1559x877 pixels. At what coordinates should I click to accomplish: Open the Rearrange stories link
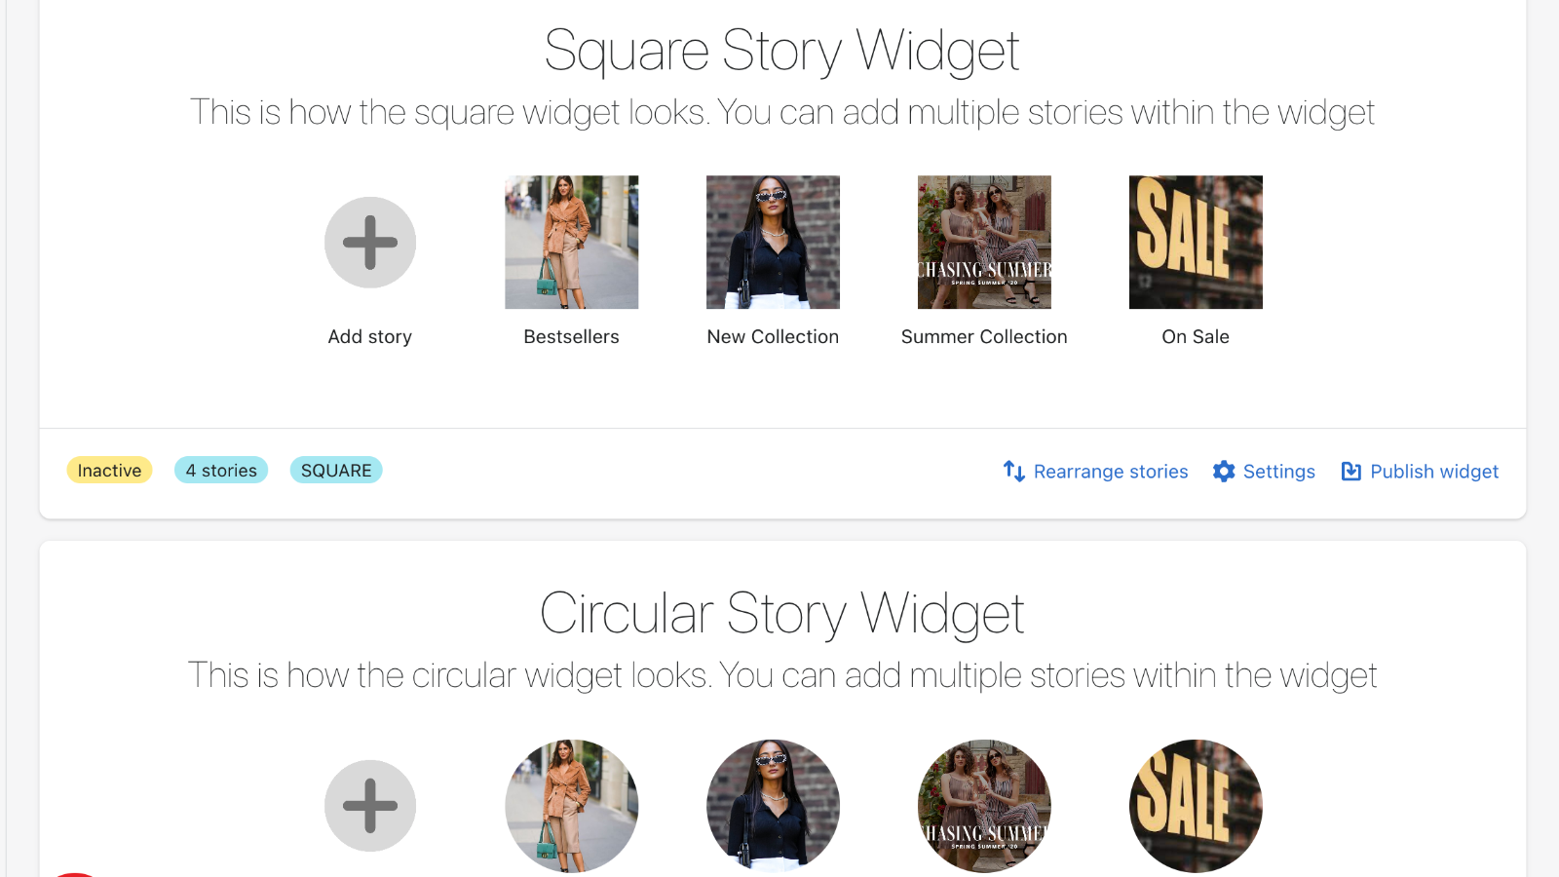(1111, 471)
